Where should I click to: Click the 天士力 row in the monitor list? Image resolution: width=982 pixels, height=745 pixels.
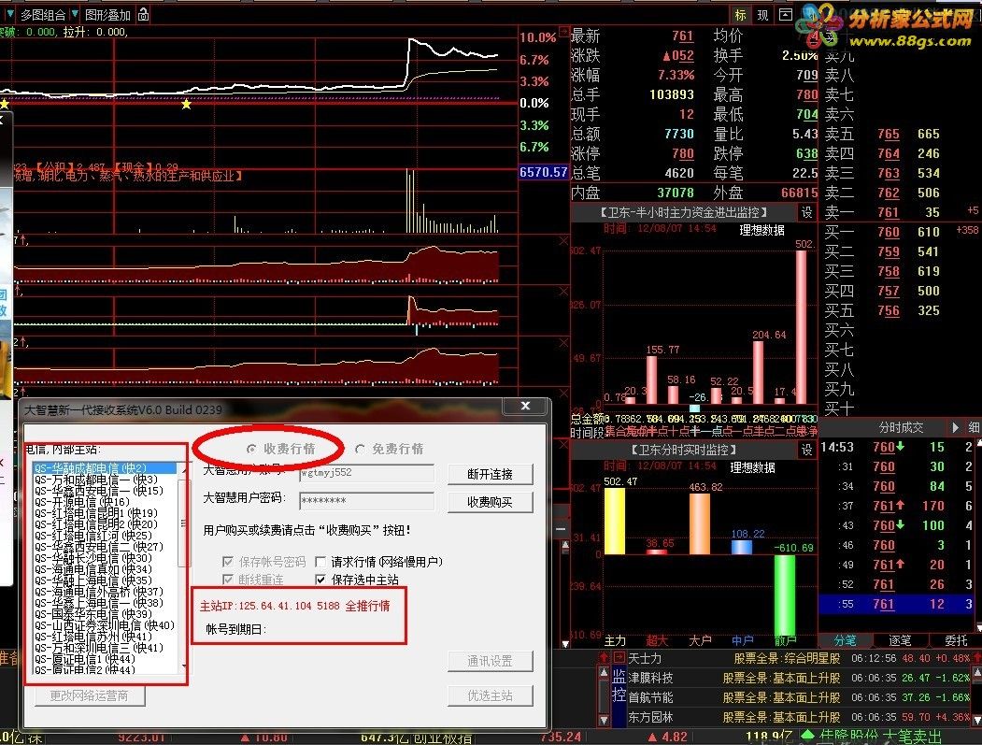(x=799, y=658)
